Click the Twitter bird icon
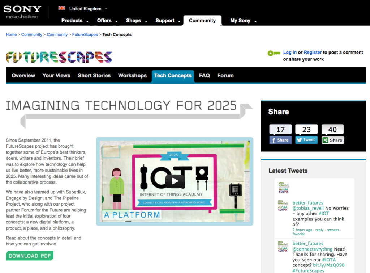Screen dimensions: 370x273 [x=300, y=140]
